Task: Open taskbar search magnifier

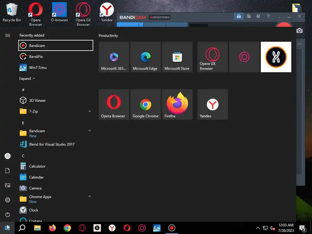Action: click(x=22, y=228)
